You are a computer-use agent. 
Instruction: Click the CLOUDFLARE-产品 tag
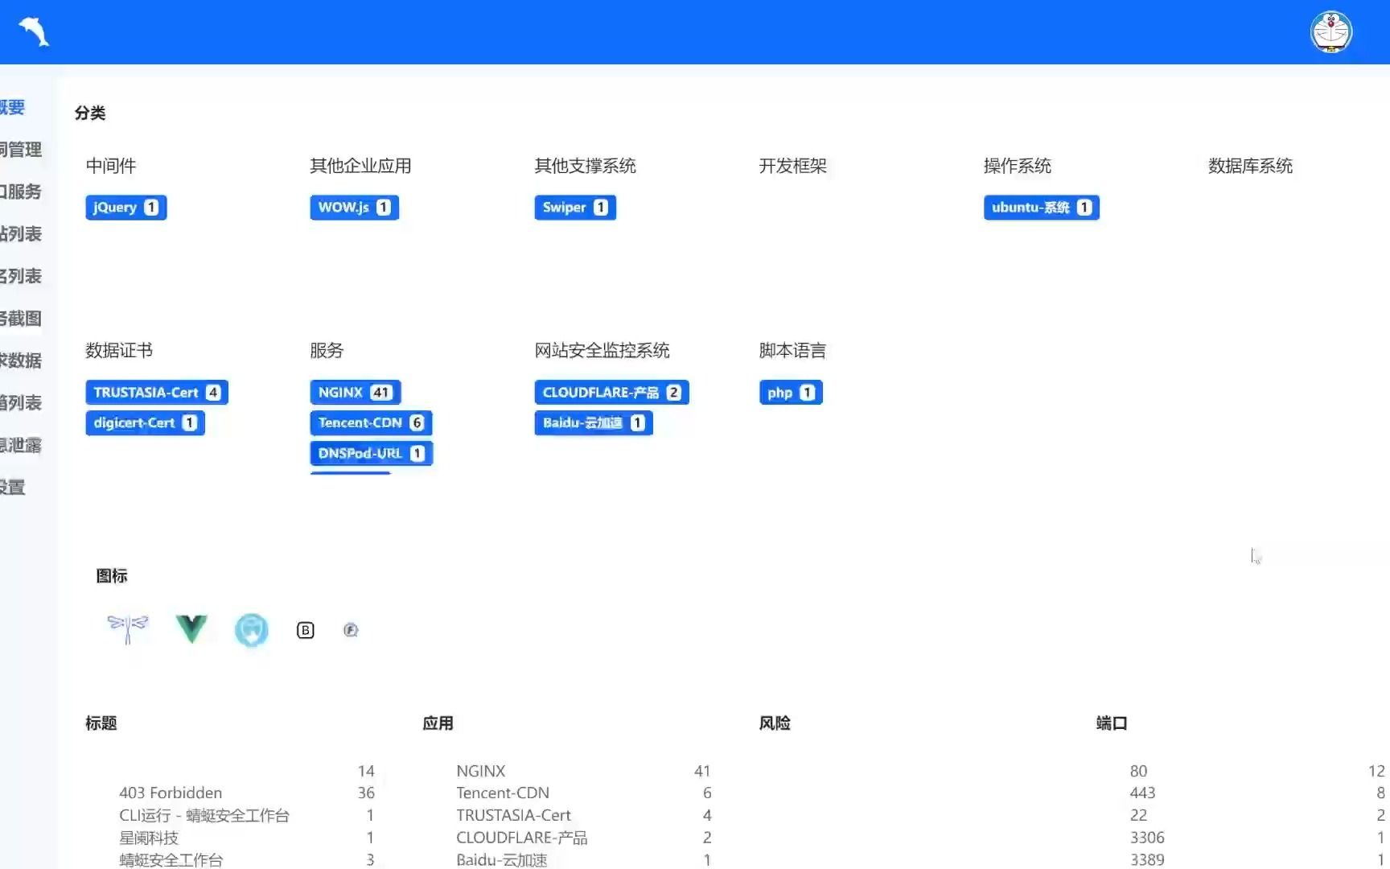(x=612, y=393)
